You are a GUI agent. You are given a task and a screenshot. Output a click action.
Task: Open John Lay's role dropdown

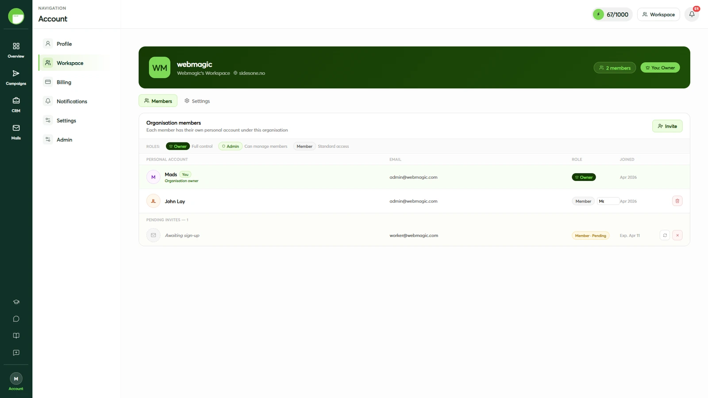[608, 201]
